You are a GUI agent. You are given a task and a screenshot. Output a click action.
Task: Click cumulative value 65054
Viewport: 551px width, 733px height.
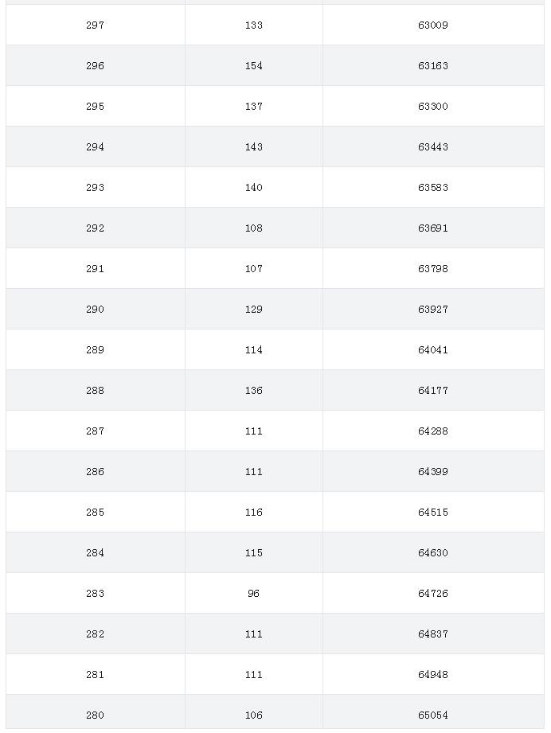click(433, 715)
